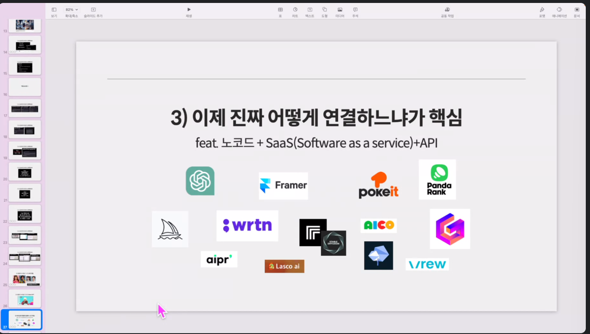
Task: Open the 82% zoom level dropdown
Action: [x=71, y=9]
